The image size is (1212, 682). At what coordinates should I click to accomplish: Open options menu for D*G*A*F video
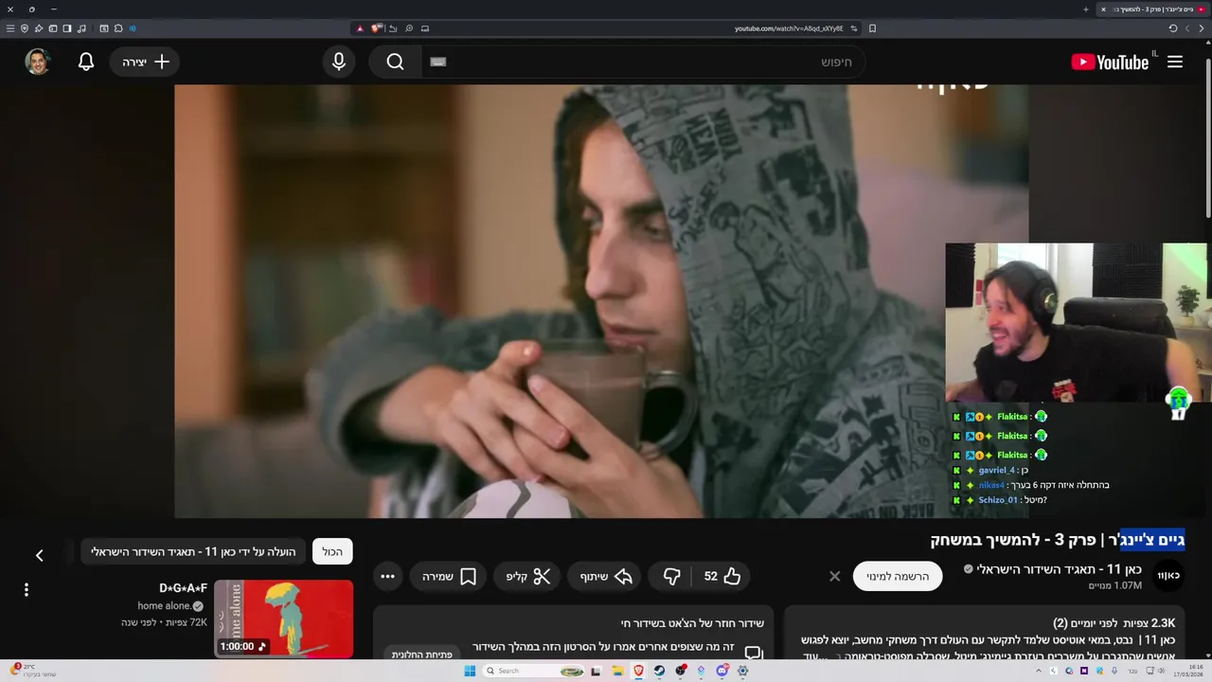click(27, 589)
